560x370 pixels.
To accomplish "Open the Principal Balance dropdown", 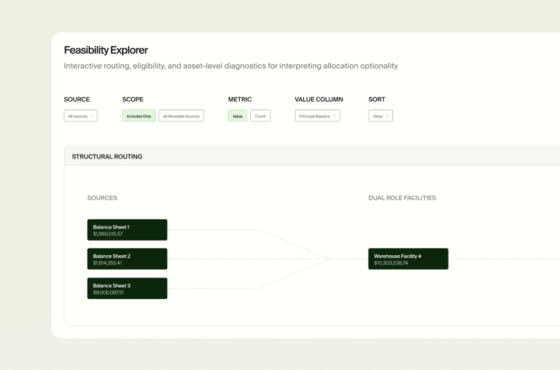I will click(x=317, y=115).
